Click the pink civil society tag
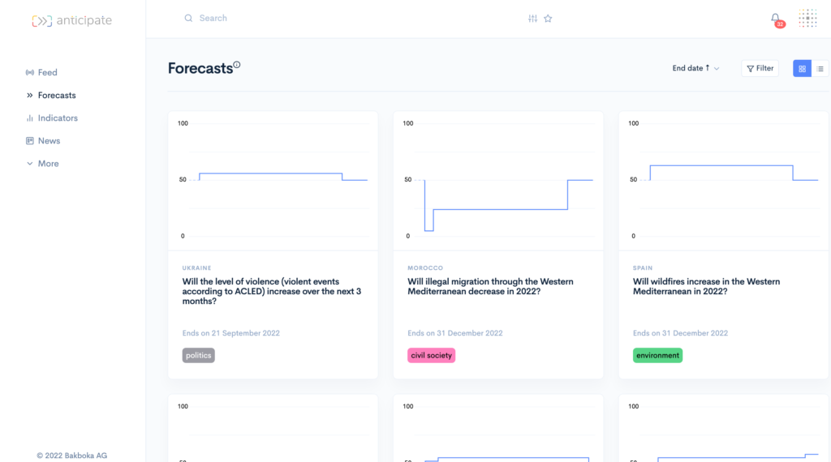This screenshot has height=462, width=831. [432, 355]
